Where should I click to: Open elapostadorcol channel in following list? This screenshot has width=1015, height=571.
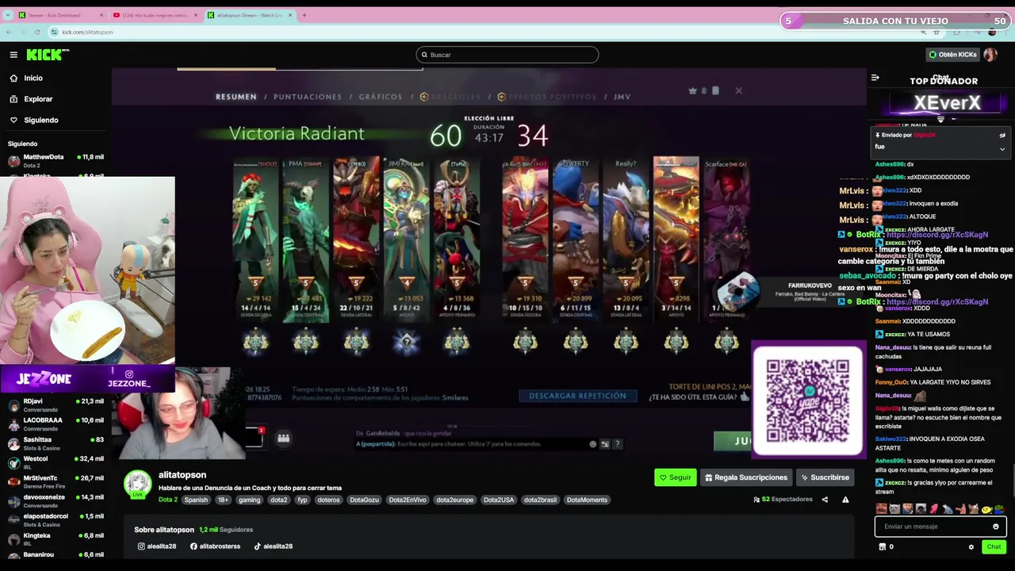56,519
